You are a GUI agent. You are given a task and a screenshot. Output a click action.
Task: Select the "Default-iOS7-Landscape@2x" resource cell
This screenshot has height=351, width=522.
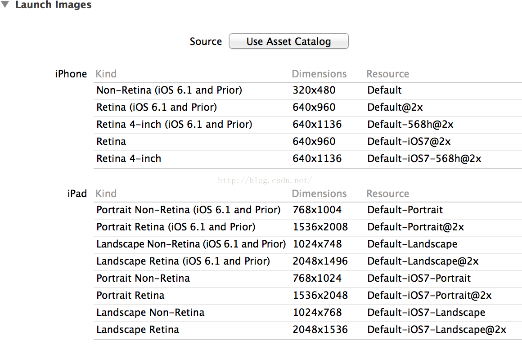437,329
